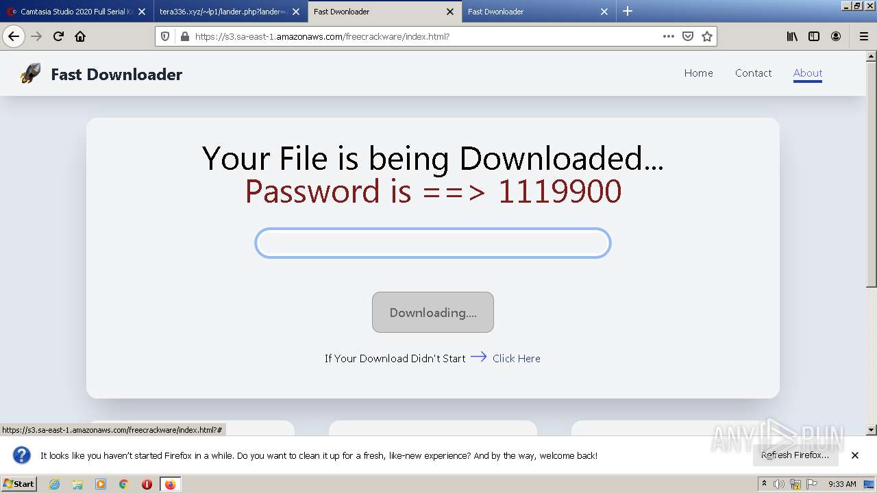Viewport: 877px width, 493px height.
Task: Click the 9:33 AM clock
Action: pos(842,484)
